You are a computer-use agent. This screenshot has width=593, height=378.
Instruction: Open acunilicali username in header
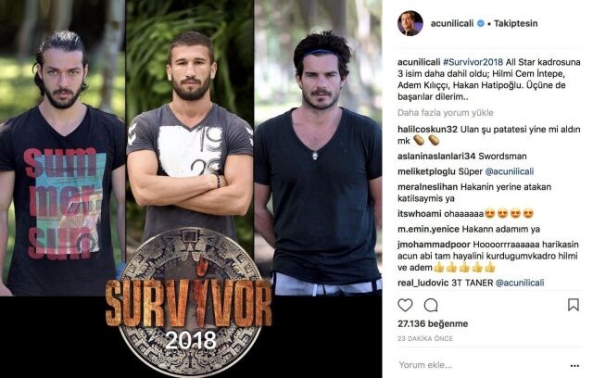[x=452, y=23]
